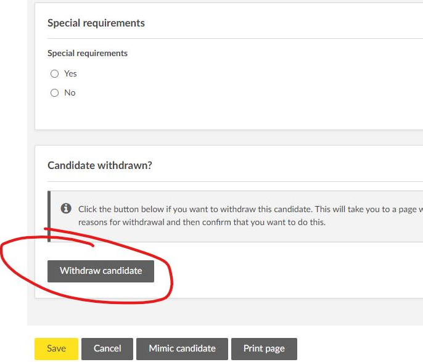
Task: Click the "No" option label text
Action: pyautogui.click(x=70, y=93)
